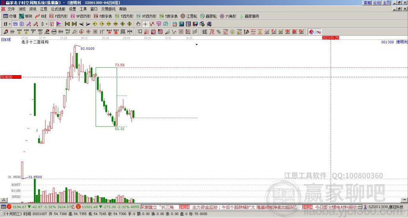Open the calculator icon

tap(181, 24)
